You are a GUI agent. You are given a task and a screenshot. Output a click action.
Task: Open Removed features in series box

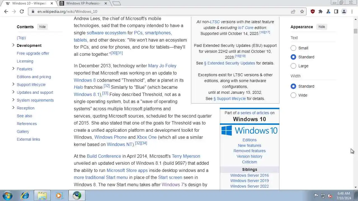tap(249, 151)
